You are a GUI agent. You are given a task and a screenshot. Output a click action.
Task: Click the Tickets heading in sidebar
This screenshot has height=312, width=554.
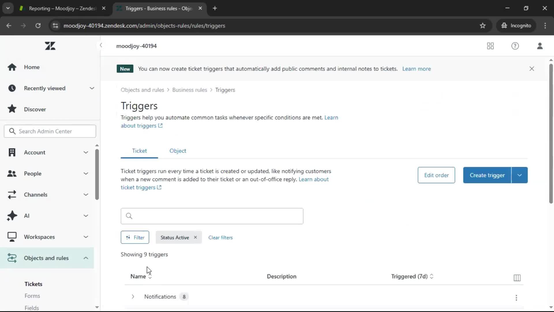pyautogui.click(x=33, y=284)
